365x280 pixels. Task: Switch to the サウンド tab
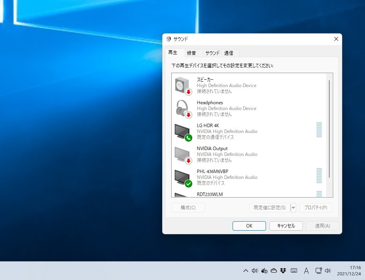point(212,52)
